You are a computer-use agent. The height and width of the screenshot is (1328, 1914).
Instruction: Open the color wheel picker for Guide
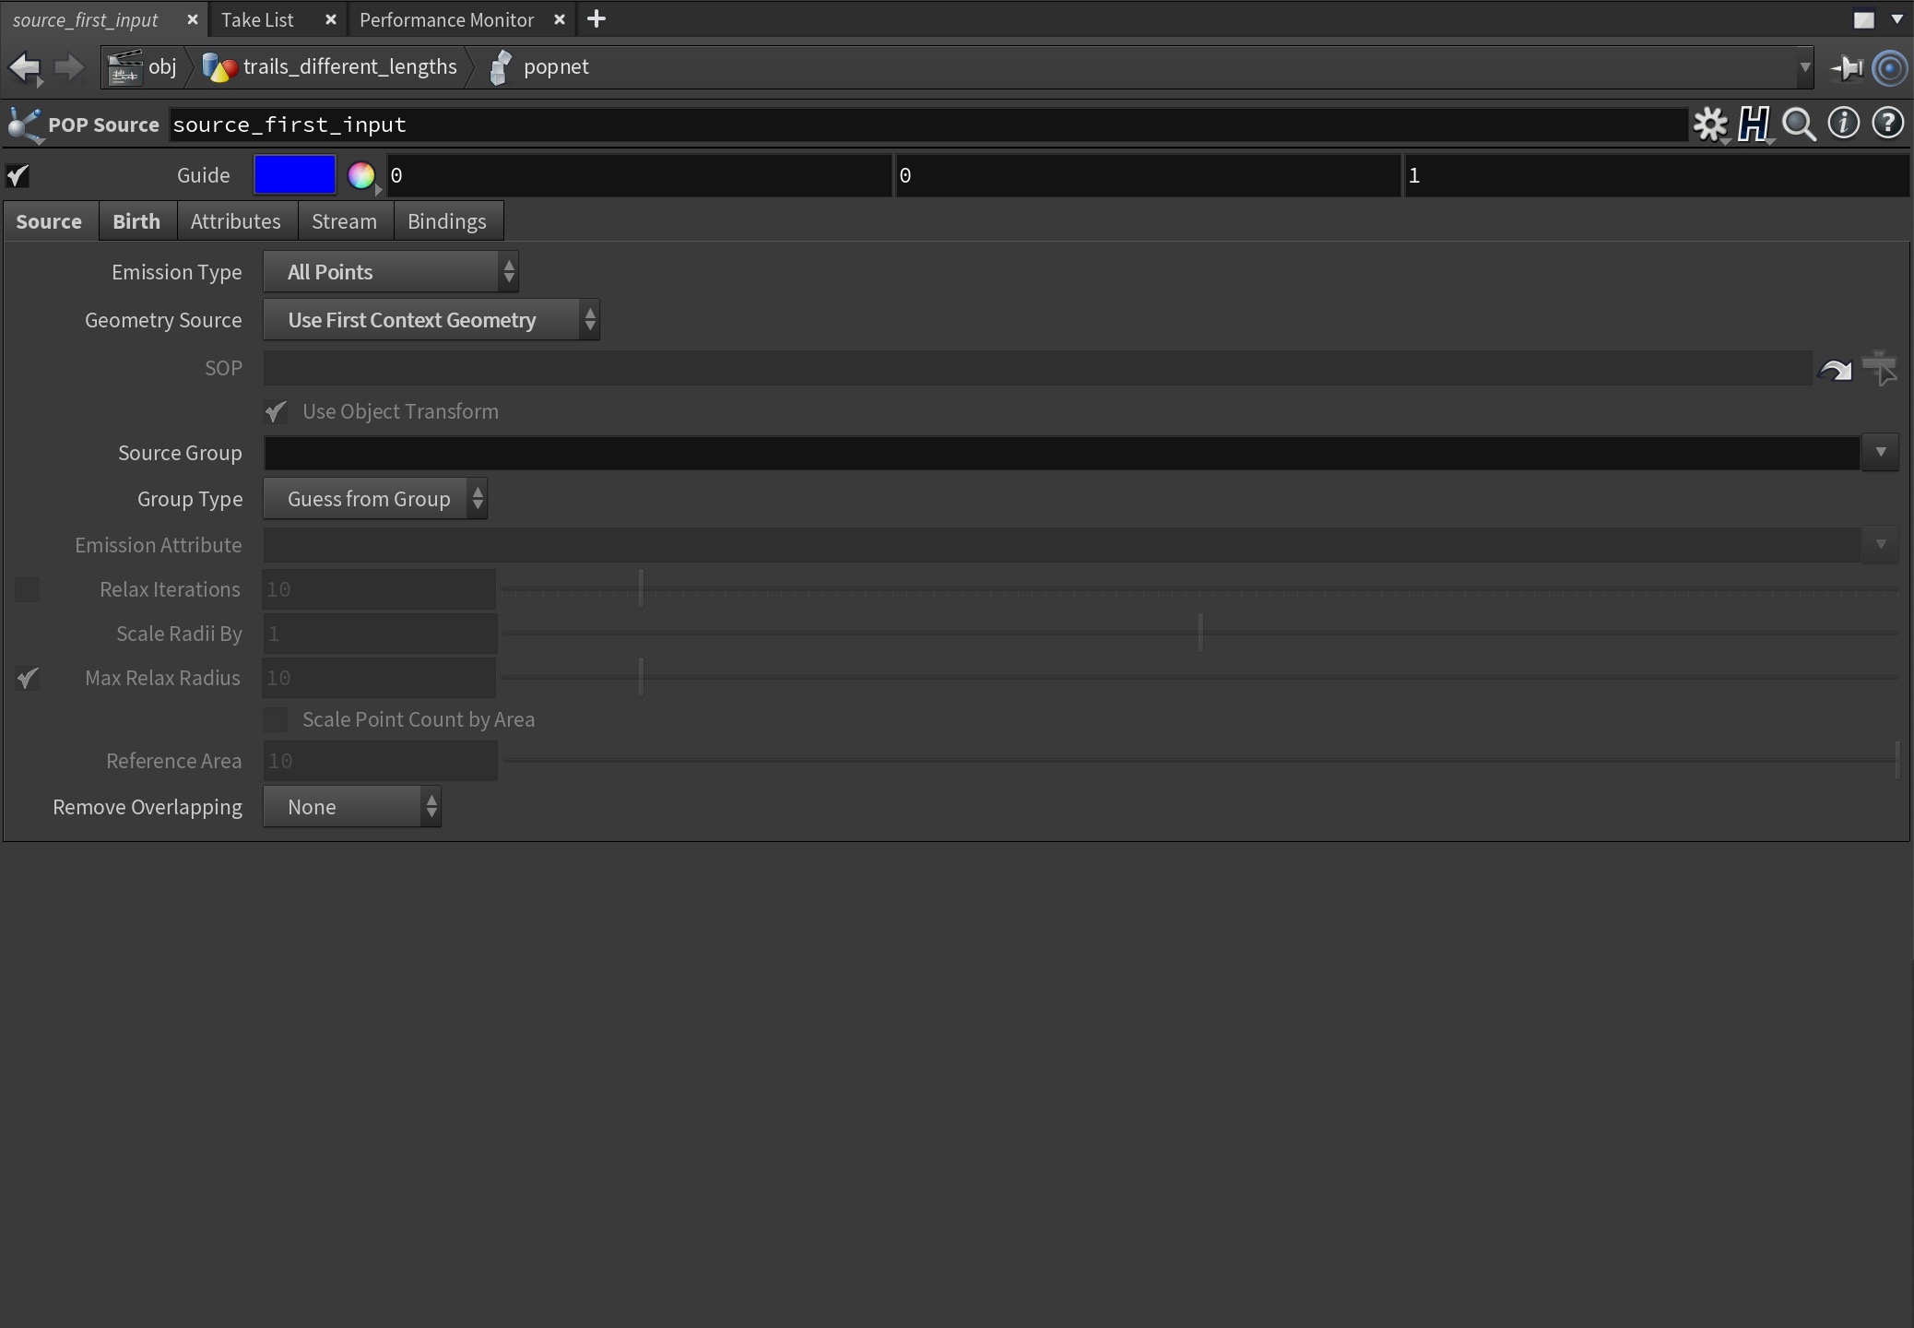pyautogui.click(x=361, y=175)
